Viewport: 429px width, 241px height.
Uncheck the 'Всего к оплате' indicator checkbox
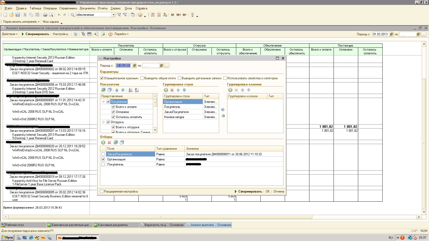113,107
